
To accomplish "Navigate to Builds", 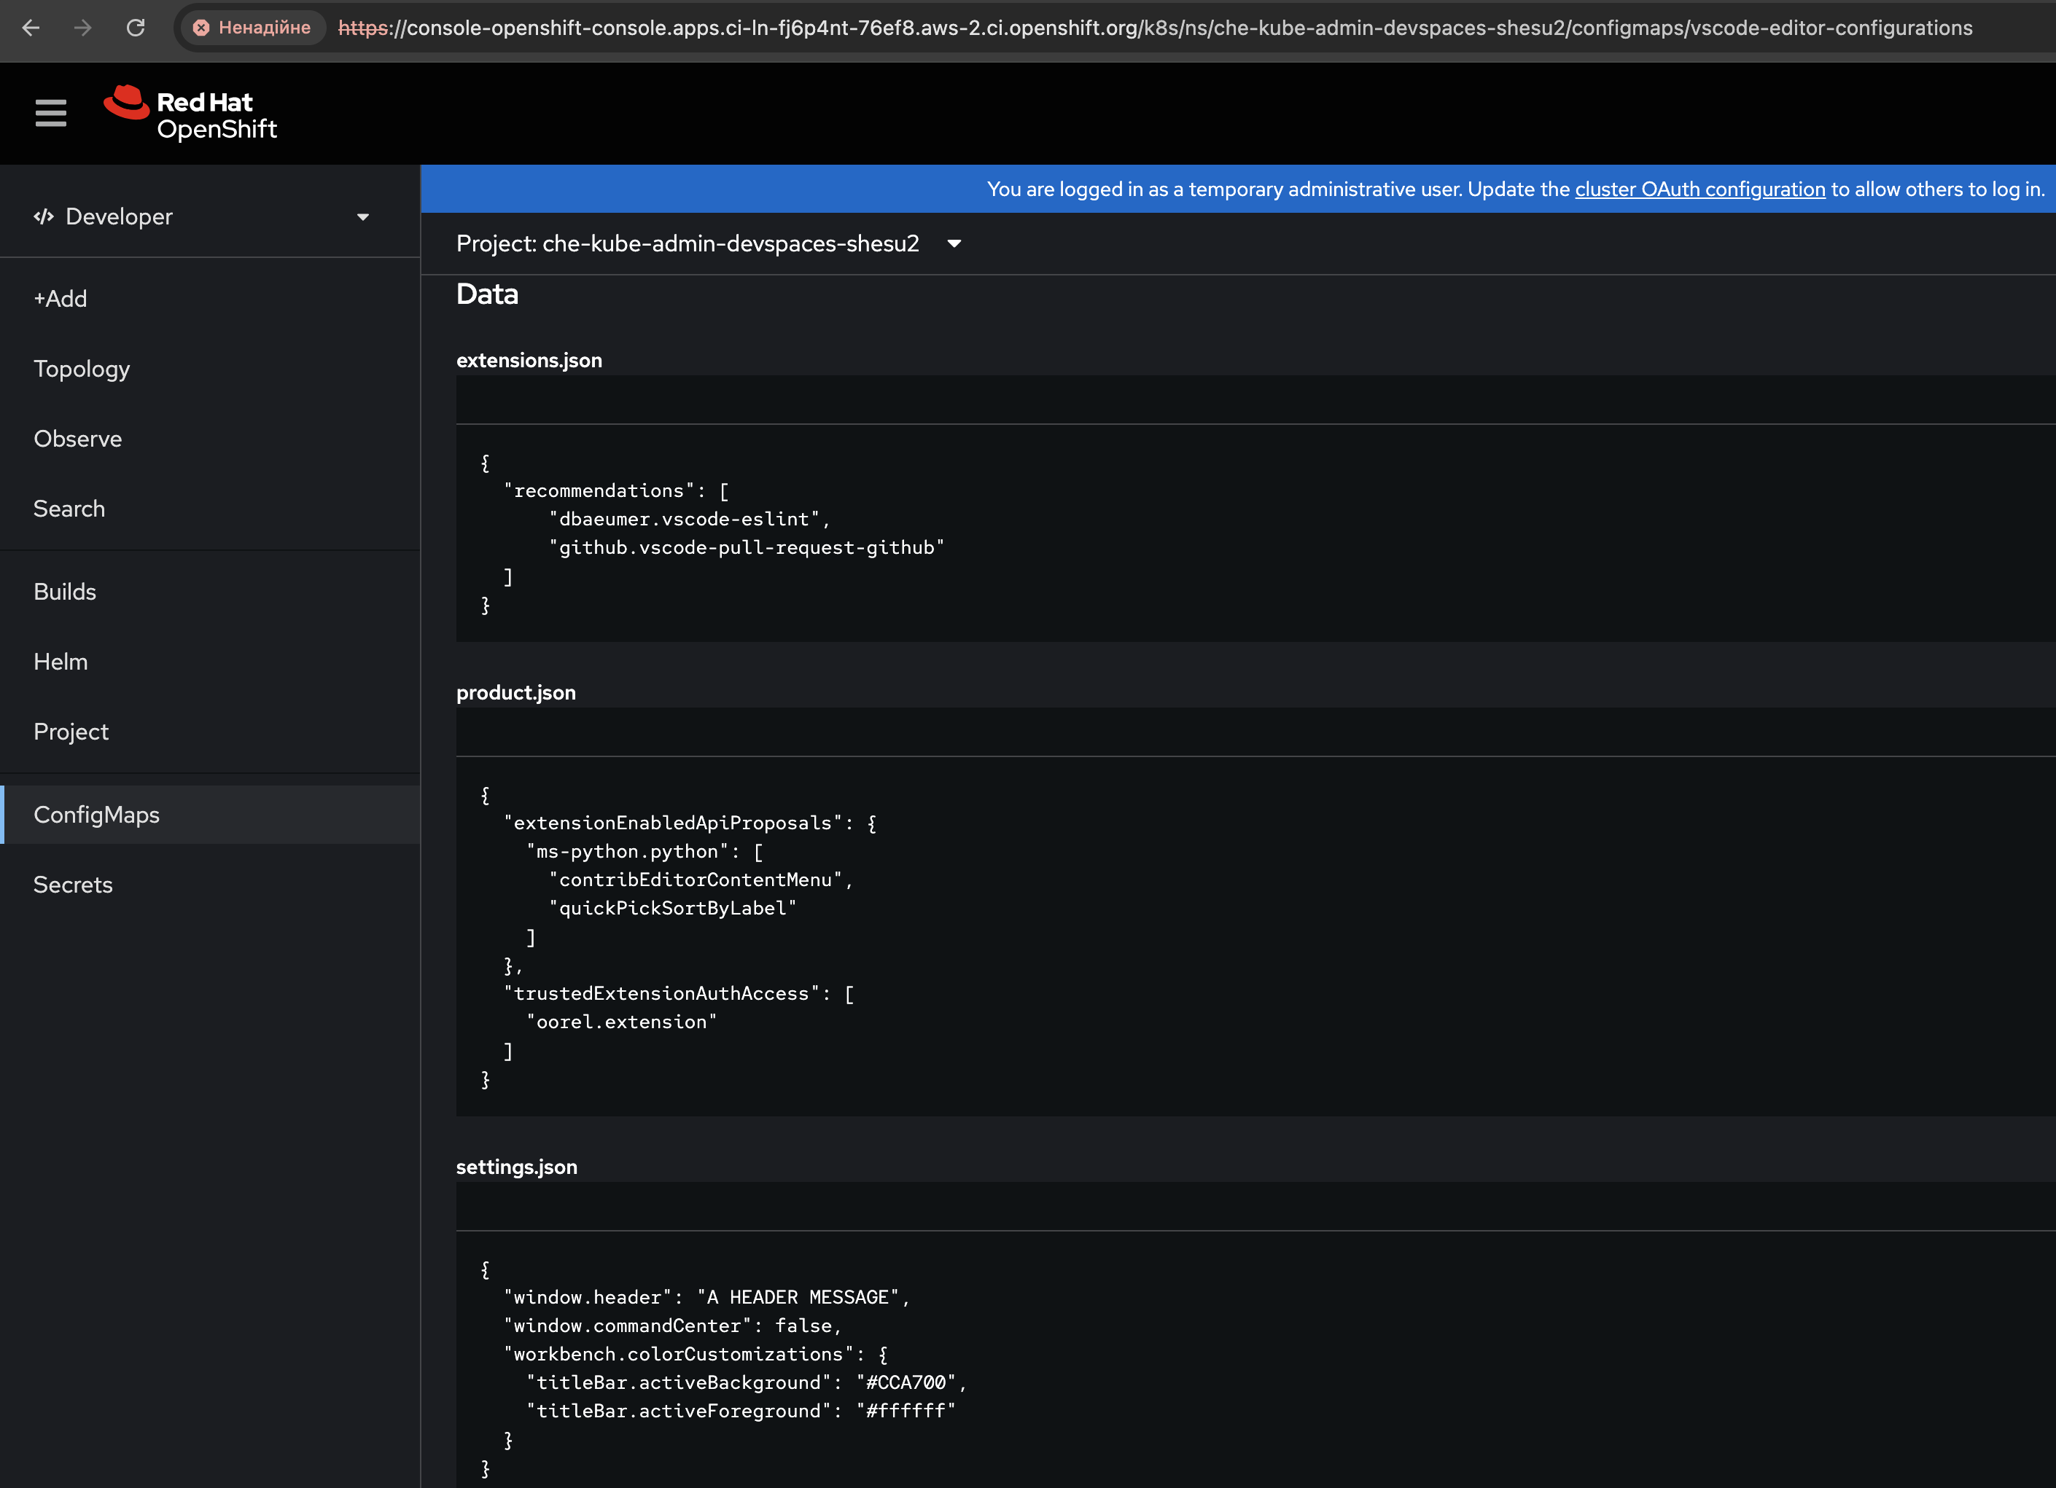I will pos(64,592).
